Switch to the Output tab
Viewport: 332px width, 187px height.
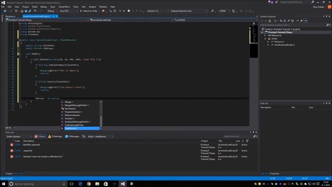coord(9,173)
